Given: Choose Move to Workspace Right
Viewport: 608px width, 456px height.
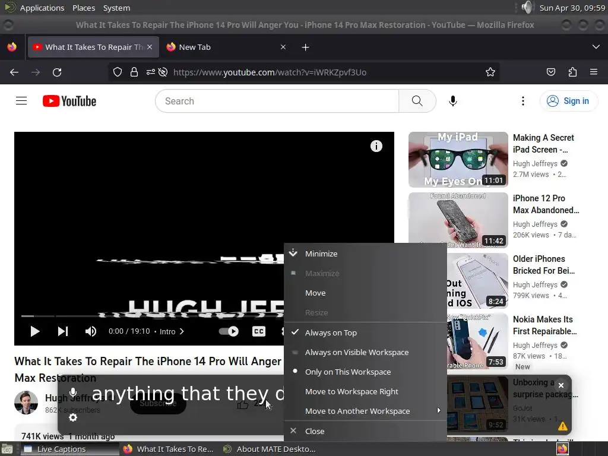Looking at the screenshot, I should click(x=365, y=392).
